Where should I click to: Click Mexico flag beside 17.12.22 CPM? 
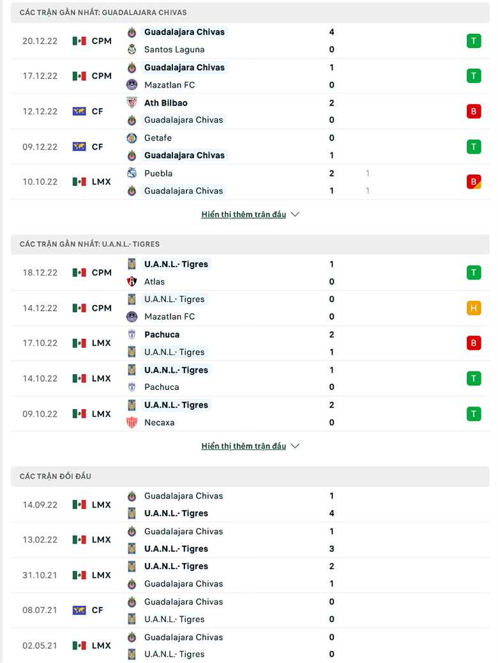tap(79, 76)
